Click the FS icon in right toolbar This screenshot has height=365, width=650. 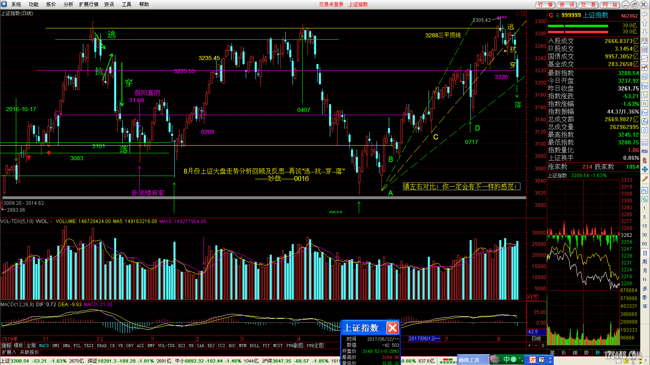(645, 190)
